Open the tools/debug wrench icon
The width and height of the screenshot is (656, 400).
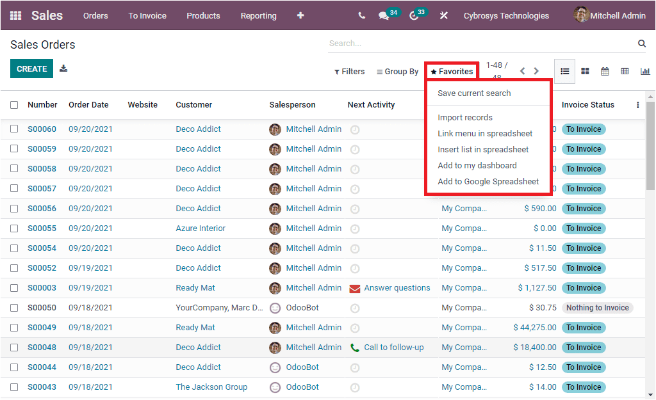tap(443, 15)
